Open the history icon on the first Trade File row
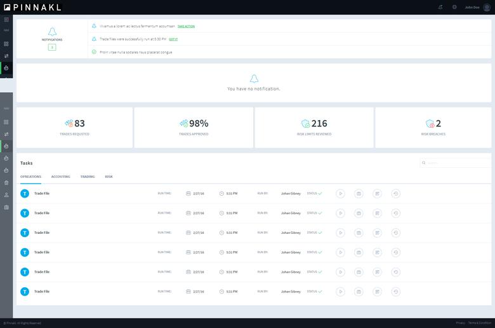 point(396,194)
